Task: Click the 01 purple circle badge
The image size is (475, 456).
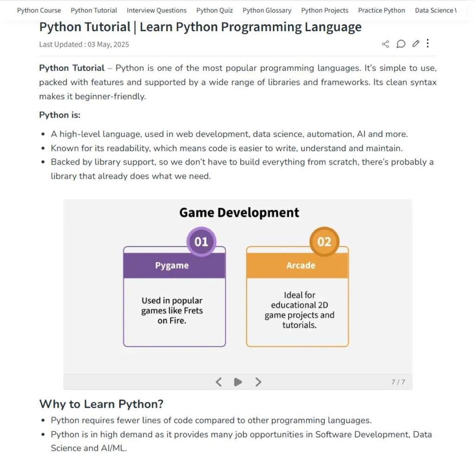Action: [x=201, y=242]
